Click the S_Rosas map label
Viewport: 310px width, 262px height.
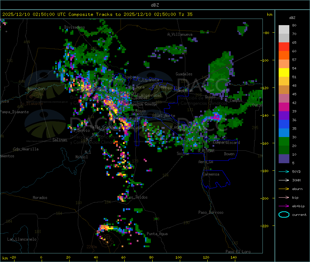coord(138,111)
